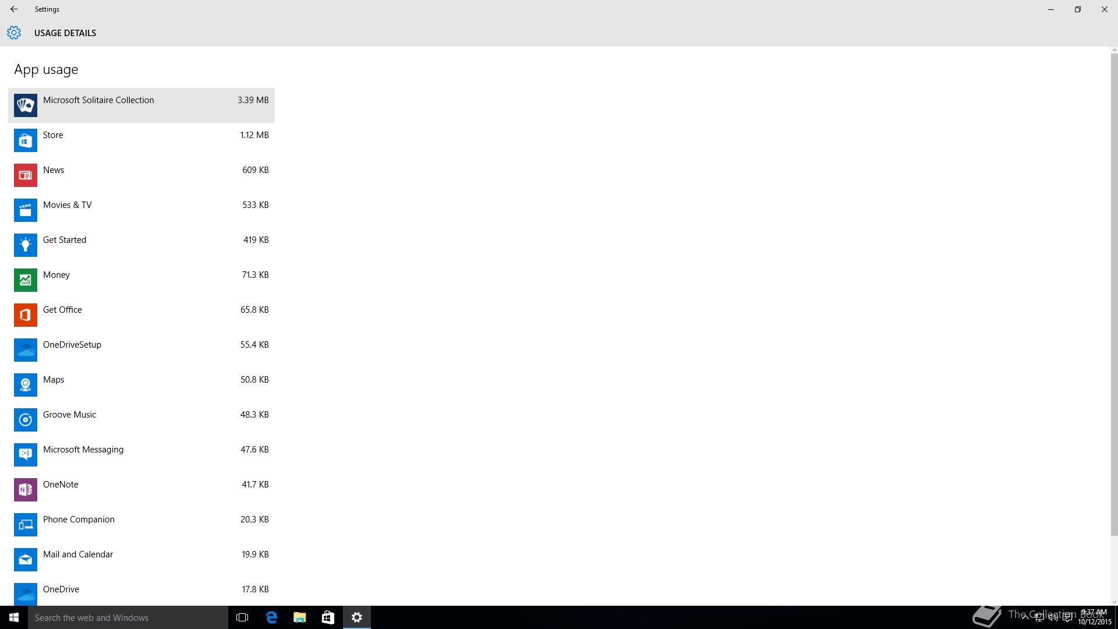Screen dimensions: 1118x629
Task: Click the Microsoft Messaging icon
Action: tap(26, 455)
